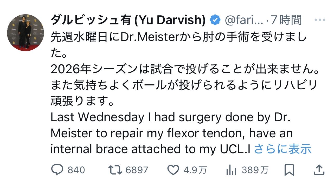Open Yu Darvish's profile picture
The image size is (334, 188).
[x=25, y=33]
